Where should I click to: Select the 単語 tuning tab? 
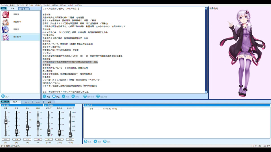click(49, 102)
